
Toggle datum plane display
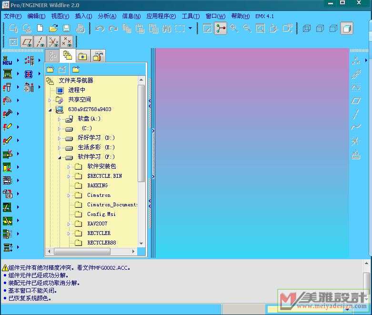pyautogui.click(x=27, y=42)
